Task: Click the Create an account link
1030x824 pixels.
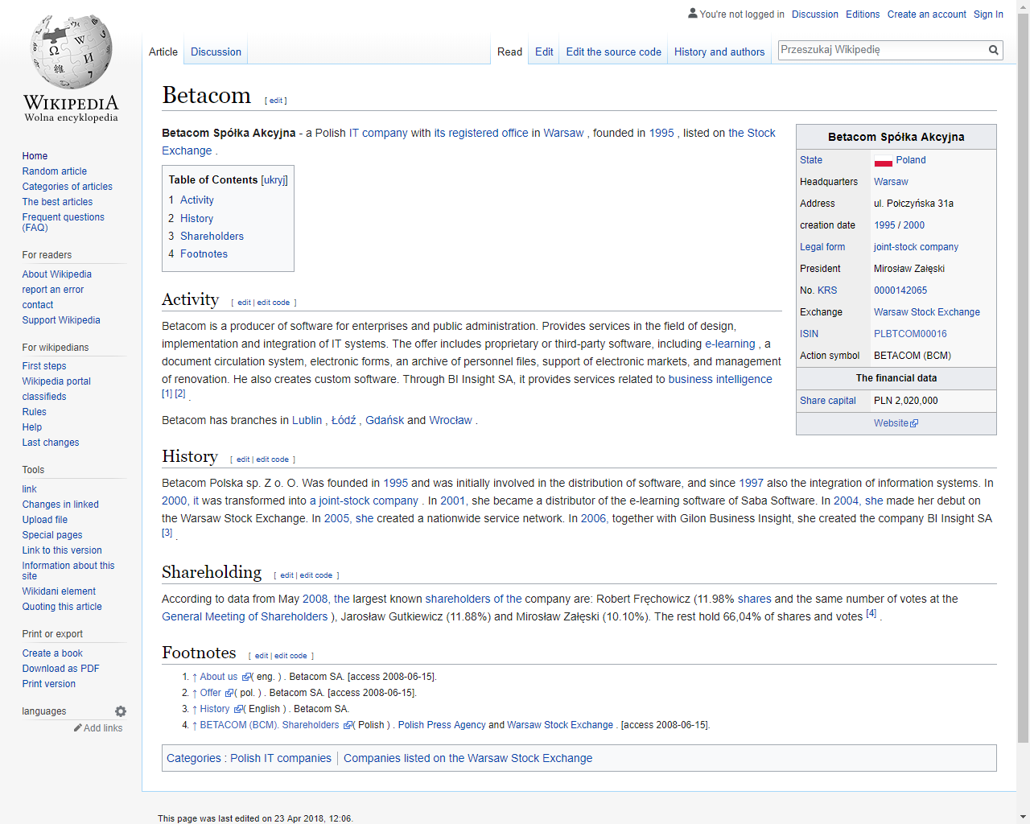Action: [926, 14]
